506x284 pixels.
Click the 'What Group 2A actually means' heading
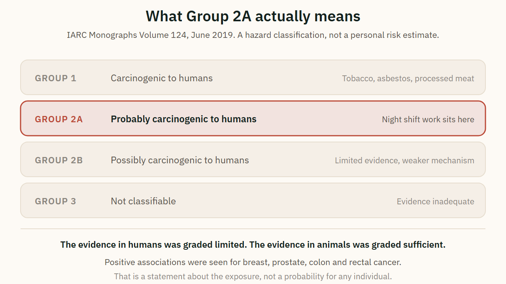pyautogui.click(x=253, y=17)
